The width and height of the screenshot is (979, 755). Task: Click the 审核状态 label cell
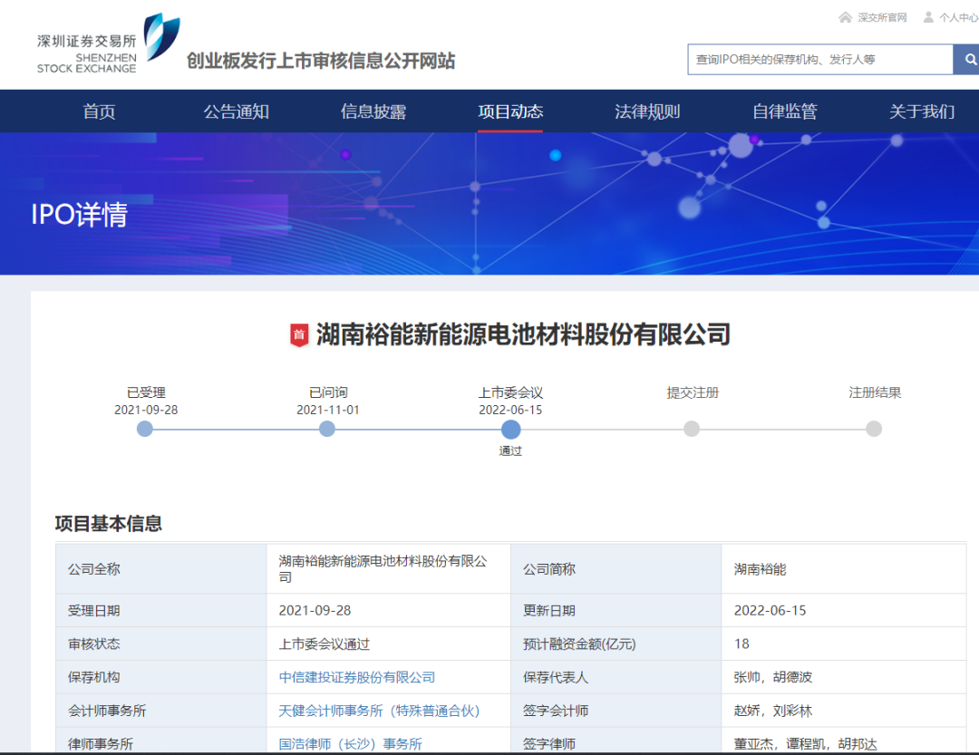[x=161, y=644]
